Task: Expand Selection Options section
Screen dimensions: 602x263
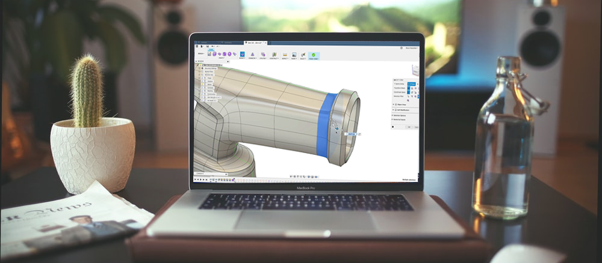Action: (x=393, y=116)
